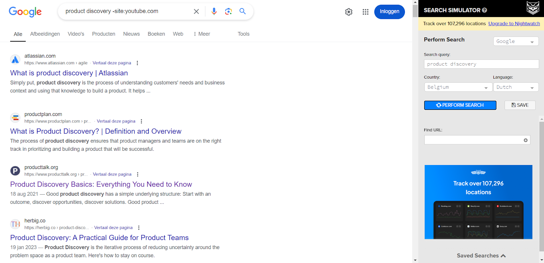Image resolution: width=544 pixels, height=263 pixels.
Task: Open the Google apps grid
Action: click(365, 12)
